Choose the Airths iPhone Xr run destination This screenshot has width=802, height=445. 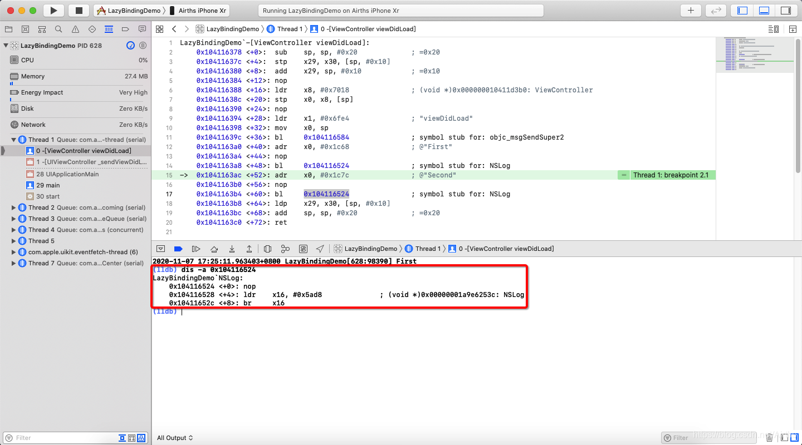coord(198,11)
